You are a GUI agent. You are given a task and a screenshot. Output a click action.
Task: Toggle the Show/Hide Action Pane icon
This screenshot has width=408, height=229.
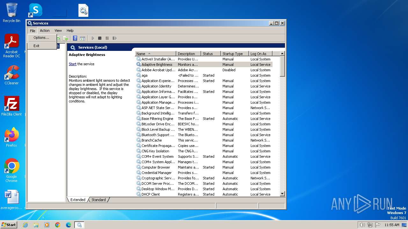[x=83, y=38]
